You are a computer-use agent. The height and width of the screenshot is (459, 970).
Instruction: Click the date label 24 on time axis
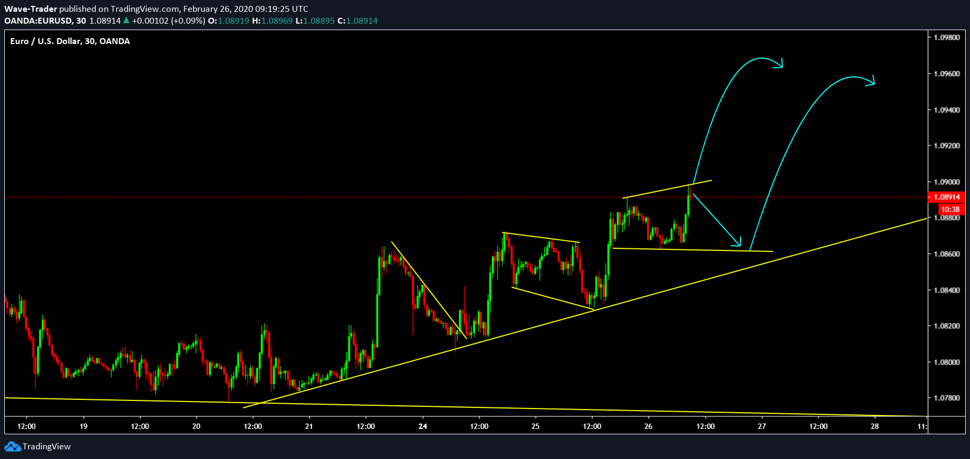(423, 426)
